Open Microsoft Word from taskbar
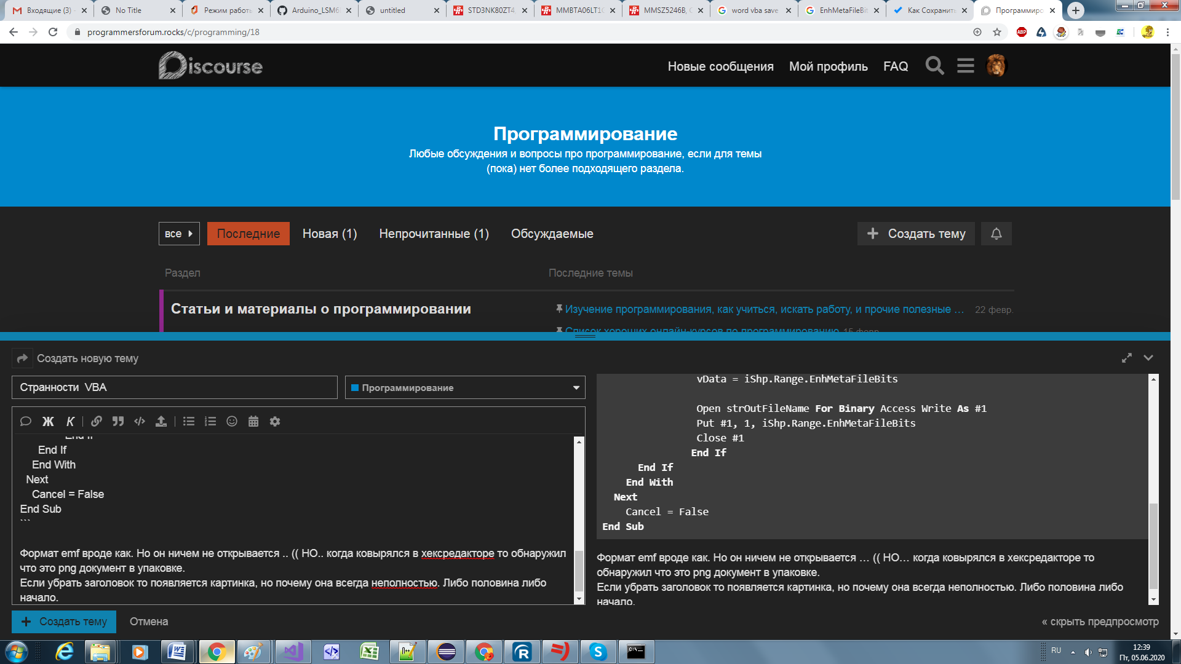The width and height of the screenshot is (1181, 664). (177, 652)
